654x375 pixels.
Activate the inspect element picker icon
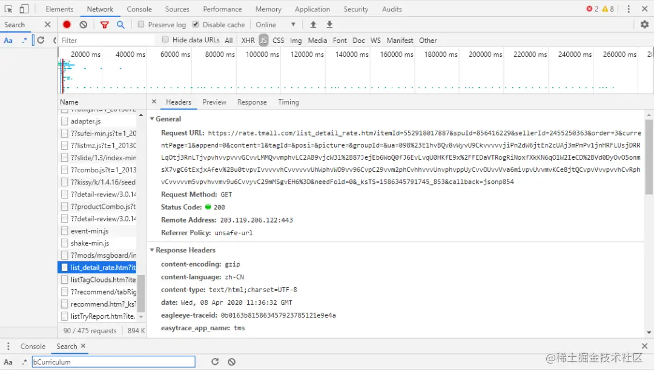pos(8,8)
